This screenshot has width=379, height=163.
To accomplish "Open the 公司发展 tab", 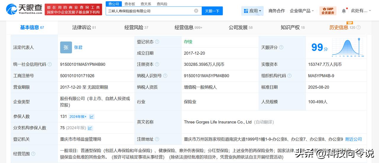I will click(x=240, y=28).
